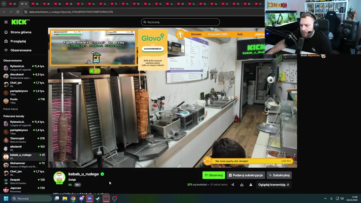Click the KICK logo
The image size is (361, 203).
point(21,22)
